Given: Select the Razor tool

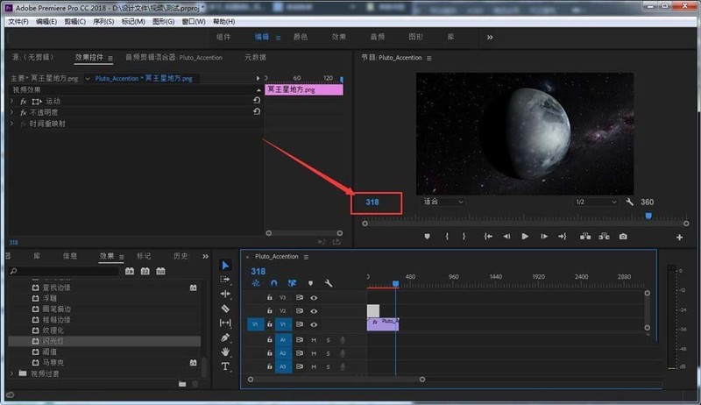Looking at the screenshot, I should click(225, 309).
